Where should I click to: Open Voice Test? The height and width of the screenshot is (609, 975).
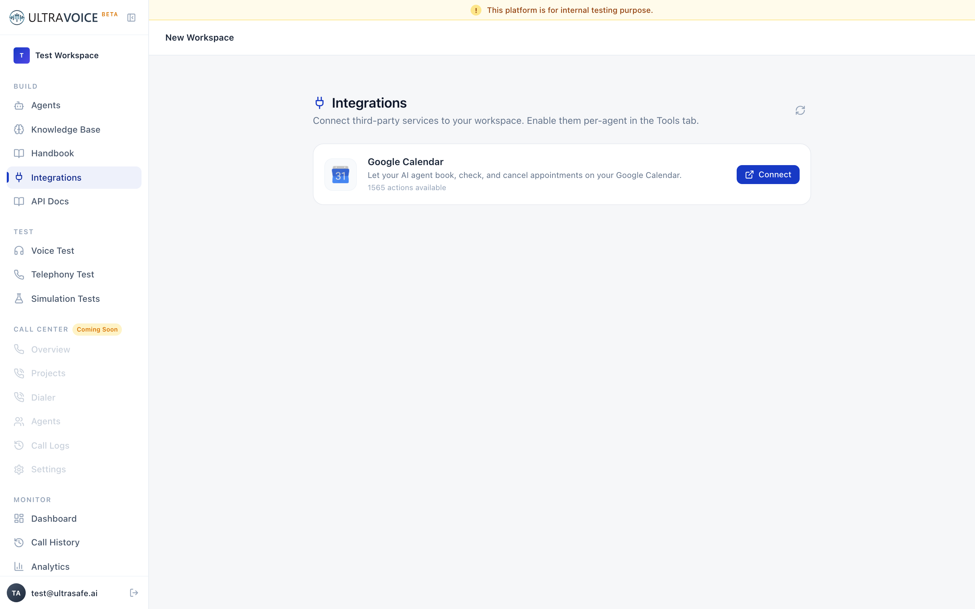[x=74, y=250]
